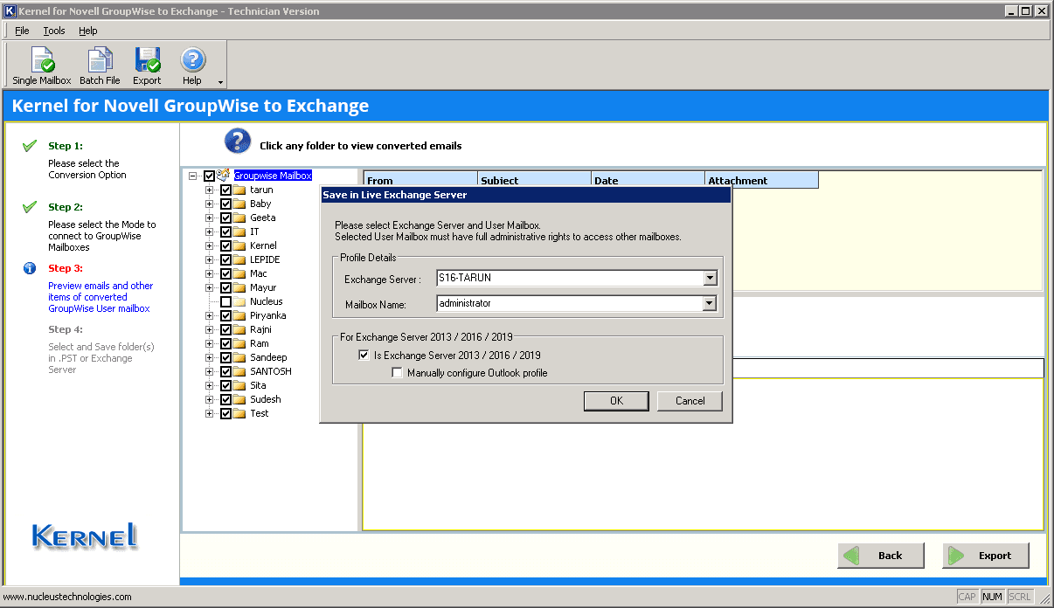
Task: Open the Tools menu
Action: (x=54, y=31)
